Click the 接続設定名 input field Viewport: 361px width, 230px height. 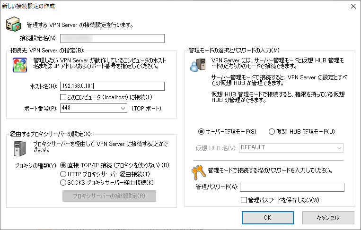click(112, 38)
